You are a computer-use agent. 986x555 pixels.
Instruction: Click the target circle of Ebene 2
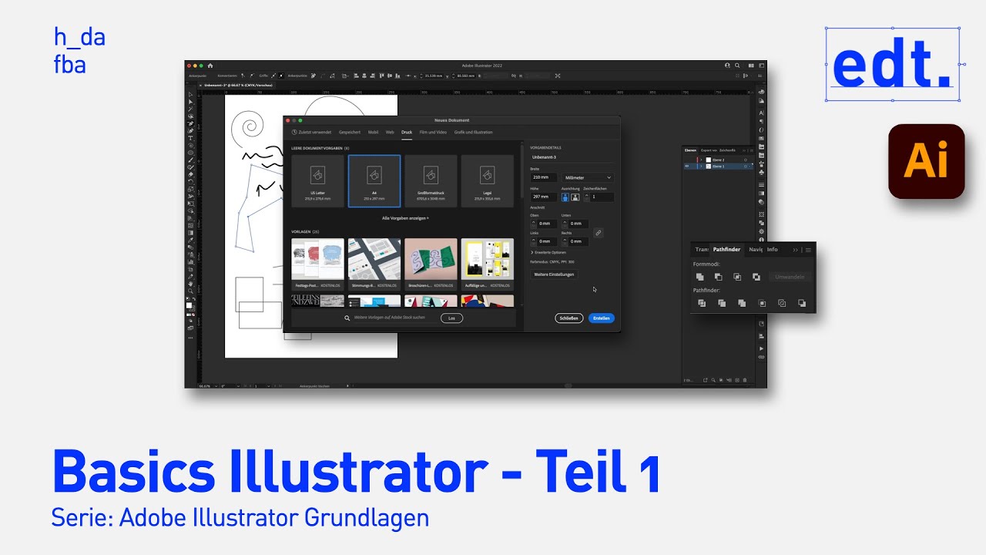tap(745, 160)
